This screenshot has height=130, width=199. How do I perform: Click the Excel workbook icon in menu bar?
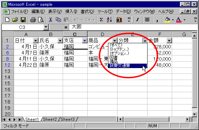click(x=6, y=12)
